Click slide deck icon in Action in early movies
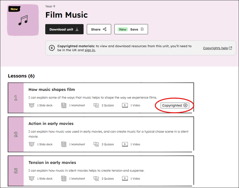239x188 pixels. pos(32,144)
